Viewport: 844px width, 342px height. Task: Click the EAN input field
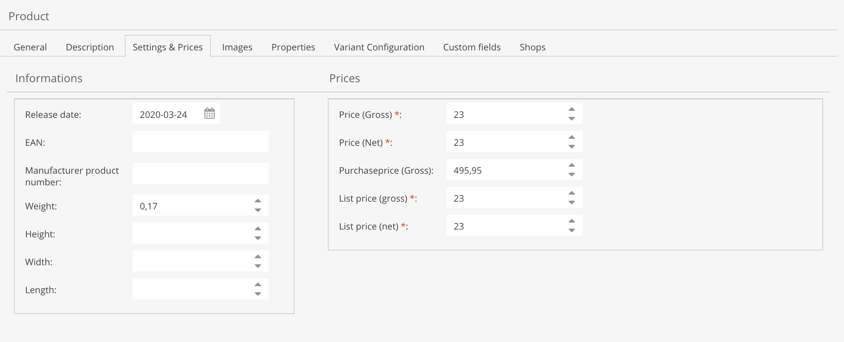click(200, 142)
